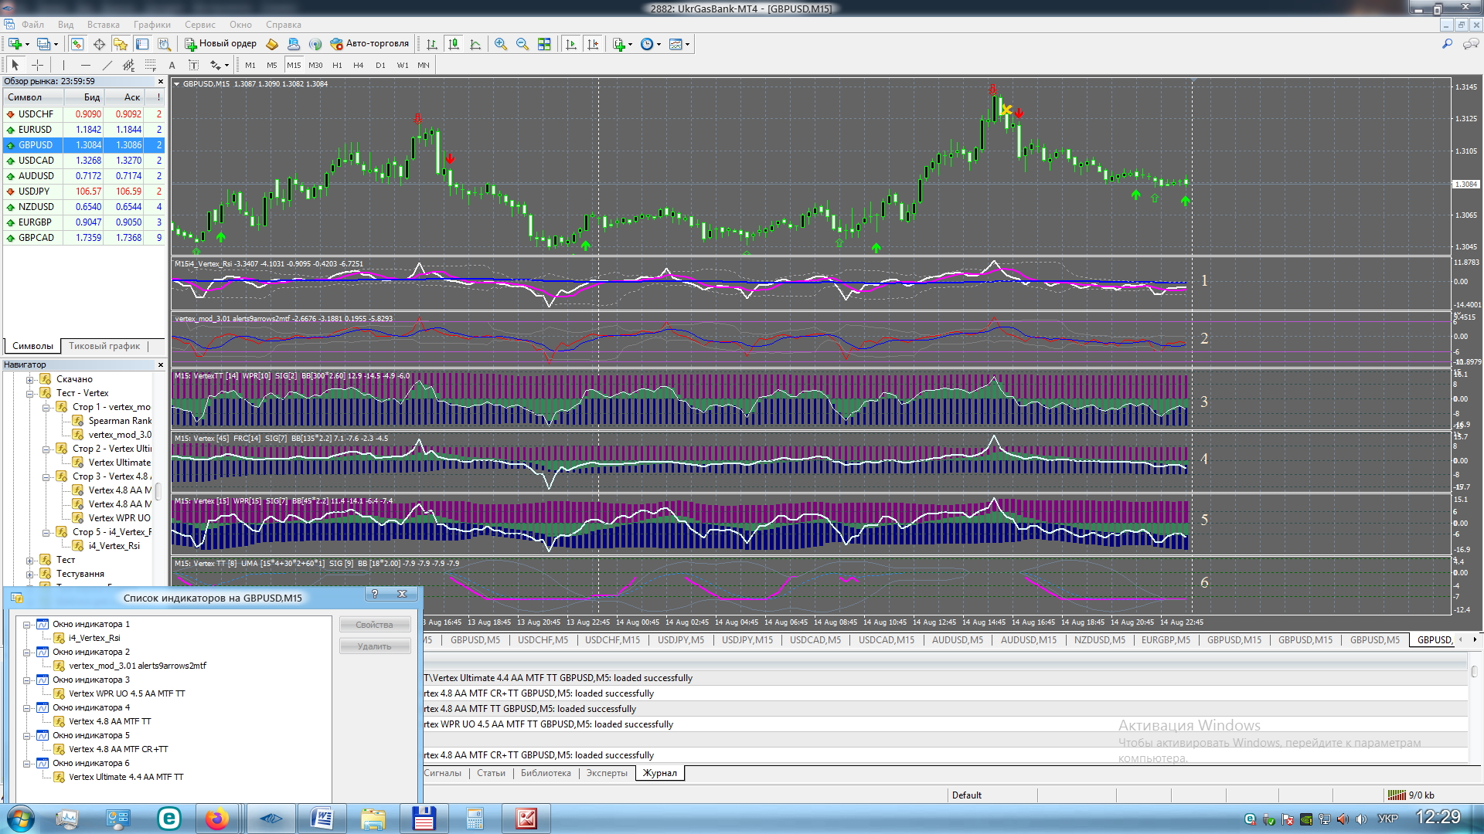Collapse Окно индикатора 3 tree node

[27, 680]
